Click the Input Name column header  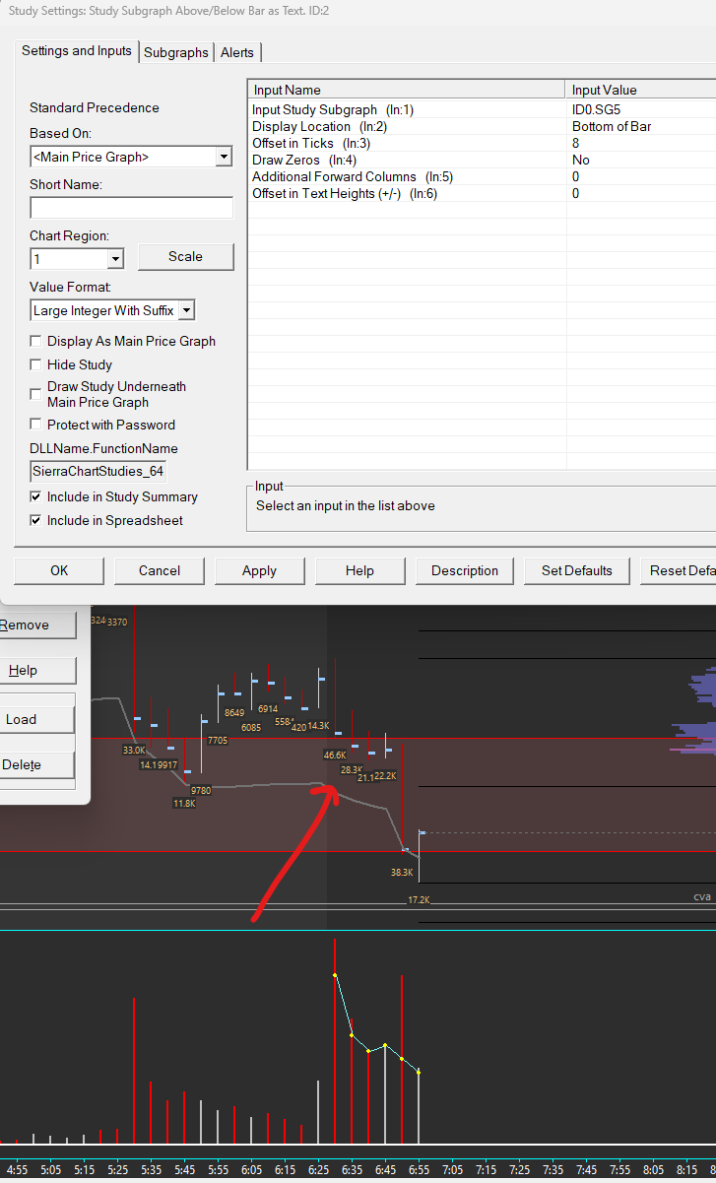point(407,90)
